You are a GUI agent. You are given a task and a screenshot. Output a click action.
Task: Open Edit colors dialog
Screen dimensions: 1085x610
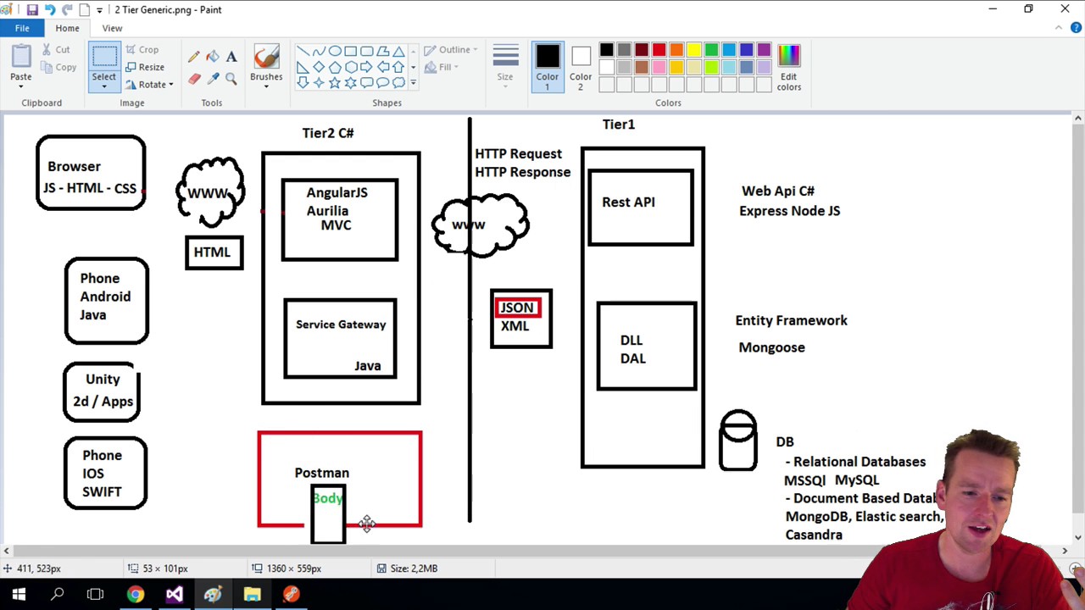(788, 67)
